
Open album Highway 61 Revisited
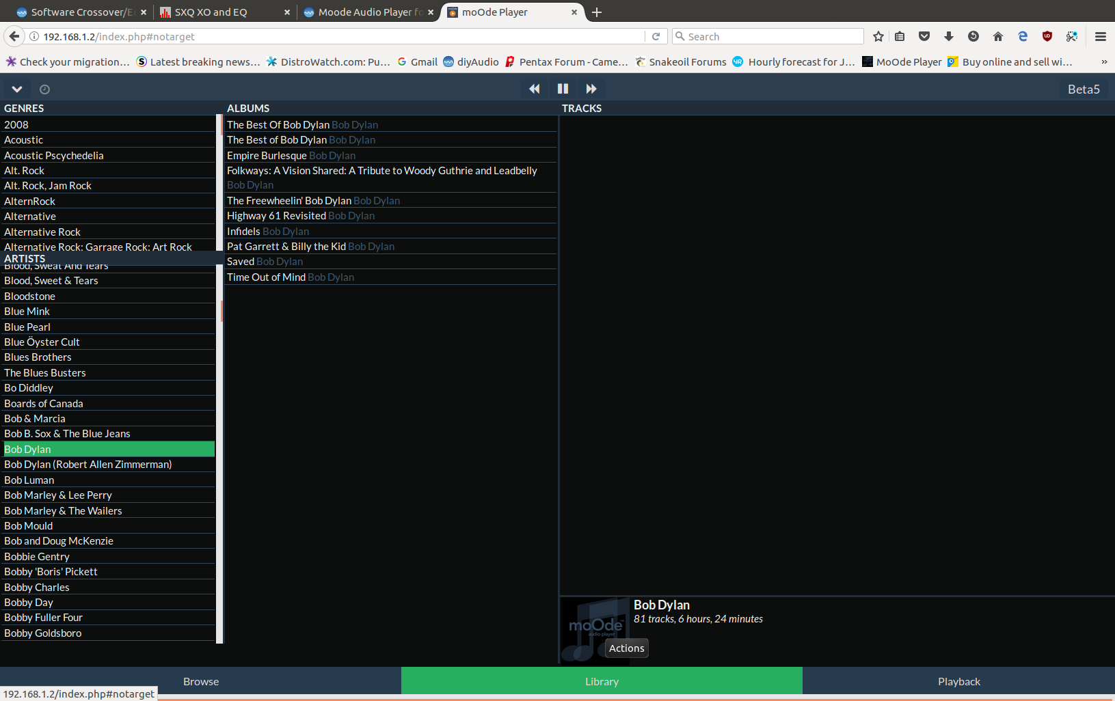[x=391, y=216]
